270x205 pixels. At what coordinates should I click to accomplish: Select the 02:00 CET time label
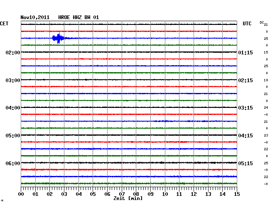[x=13, y=53]
